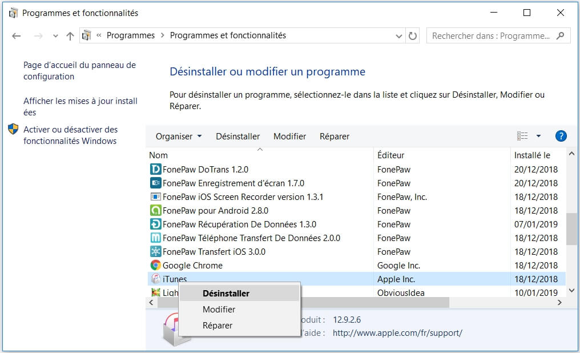Click the scroll down arrow of list
The image size is (580, 353).
[x=571, y=291]
